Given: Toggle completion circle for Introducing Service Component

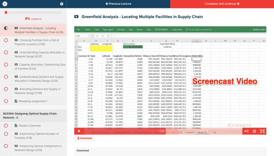Looking at the screenshot, I should (x=6, y=146).
